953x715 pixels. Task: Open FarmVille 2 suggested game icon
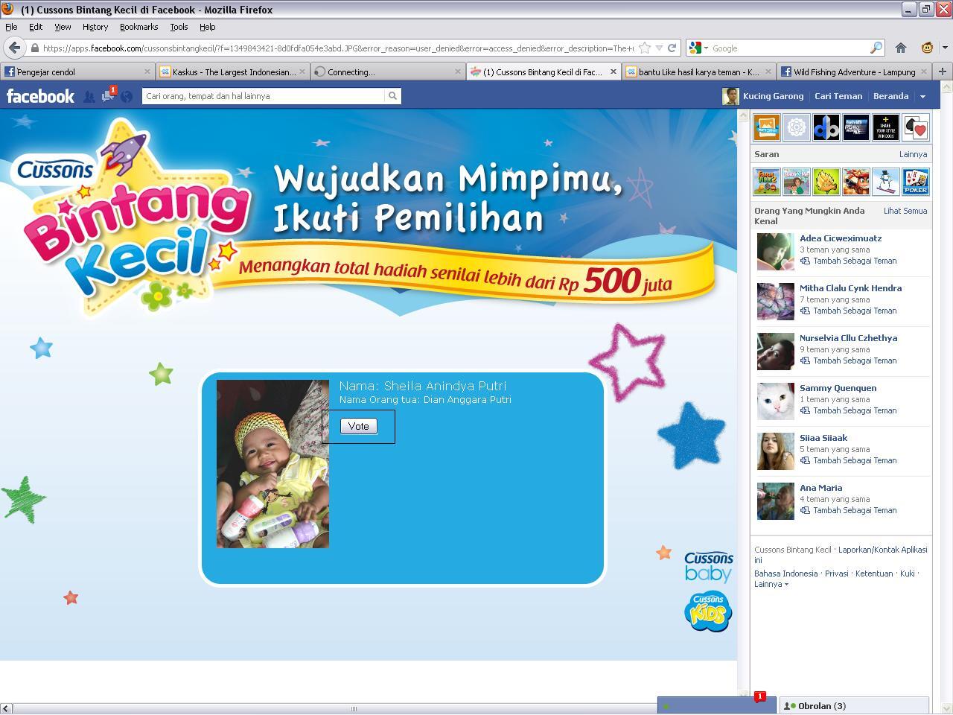767,181
